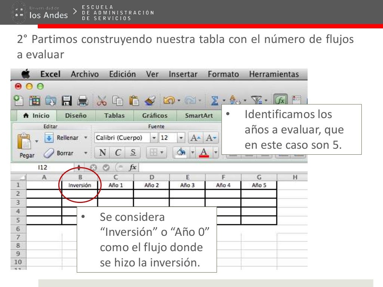Open the AutoSum dropdown arrow
The image size is (383, 287).
click(224, 101)
